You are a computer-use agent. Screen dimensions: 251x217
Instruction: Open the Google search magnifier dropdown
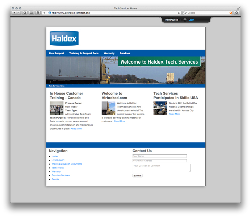(x=185, y=13)
